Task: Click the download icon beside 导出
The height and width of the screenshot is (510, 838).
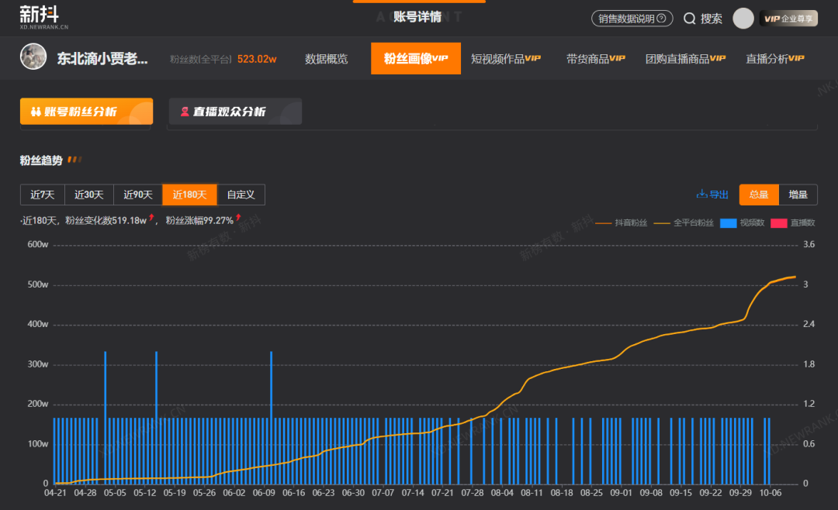Action: point(701,195)
